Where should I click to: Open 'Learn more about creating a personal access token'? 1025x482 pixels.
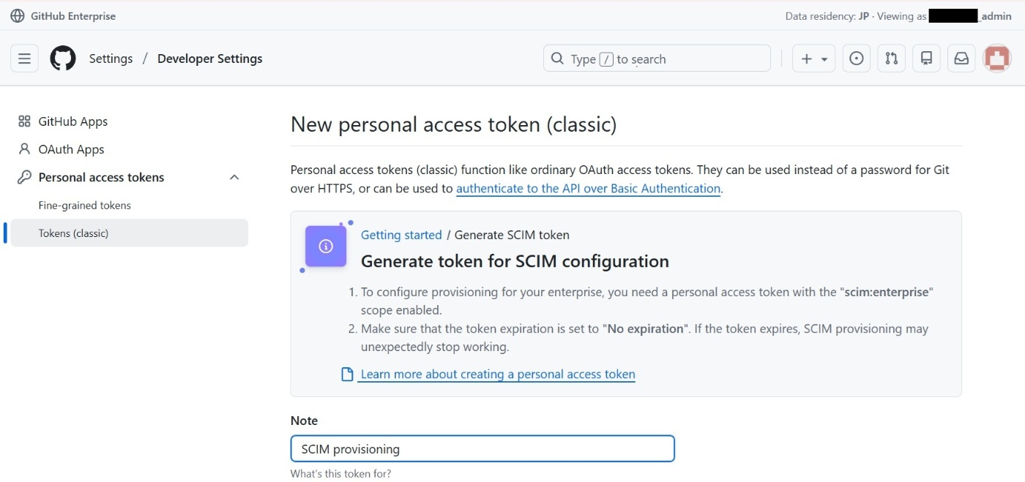(497, 374)
